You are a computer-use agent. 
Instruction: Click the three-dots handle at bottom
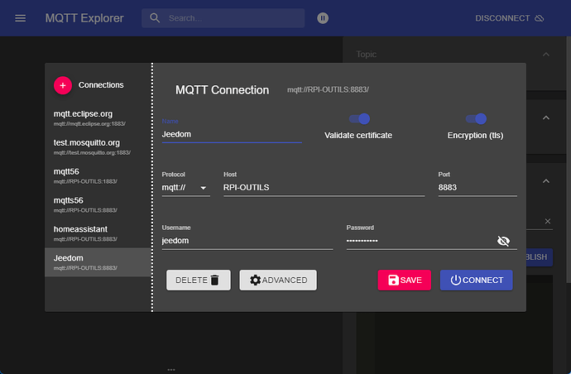coord(171,370)
